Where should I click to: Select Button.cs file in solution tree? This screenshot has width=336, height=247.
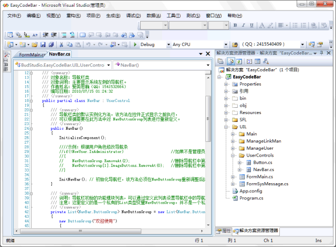tap(262, 163)
